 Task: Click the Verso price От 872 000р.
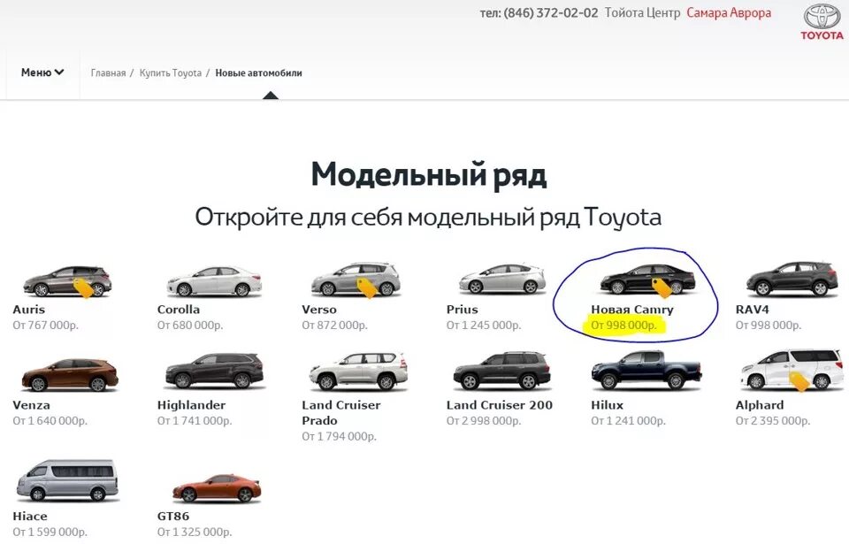[x=334, y=326]
